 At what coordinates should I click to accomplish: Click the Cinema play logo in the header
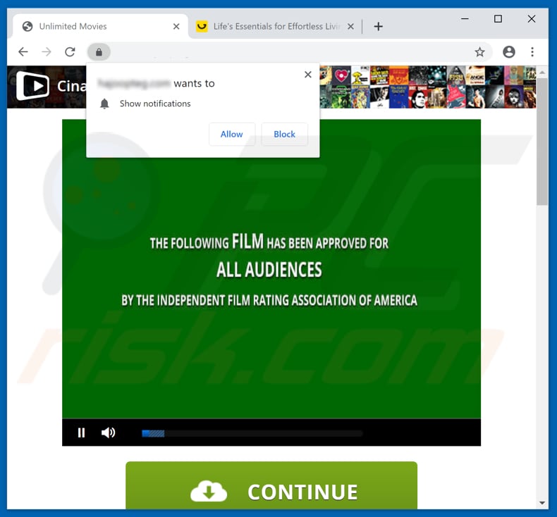[33, 87]
